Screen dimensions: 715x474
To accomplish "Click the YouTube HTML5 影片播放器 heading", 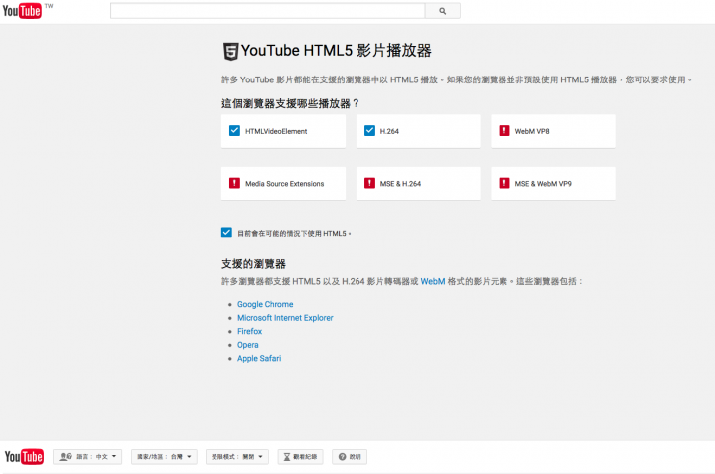I will (337, 51).
